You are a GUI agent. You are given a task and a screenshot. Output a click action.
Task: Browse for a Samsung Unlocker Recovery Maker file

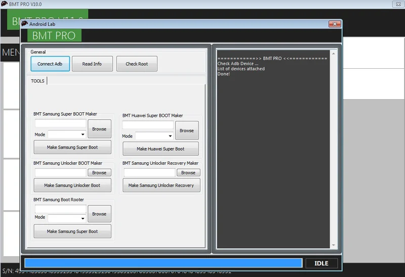(x=188, y=172)
